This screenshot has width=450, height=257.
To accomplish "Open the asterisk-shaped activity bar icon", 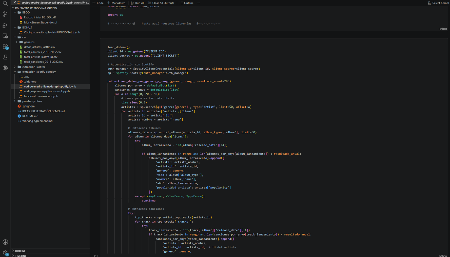I will (5, 68).
